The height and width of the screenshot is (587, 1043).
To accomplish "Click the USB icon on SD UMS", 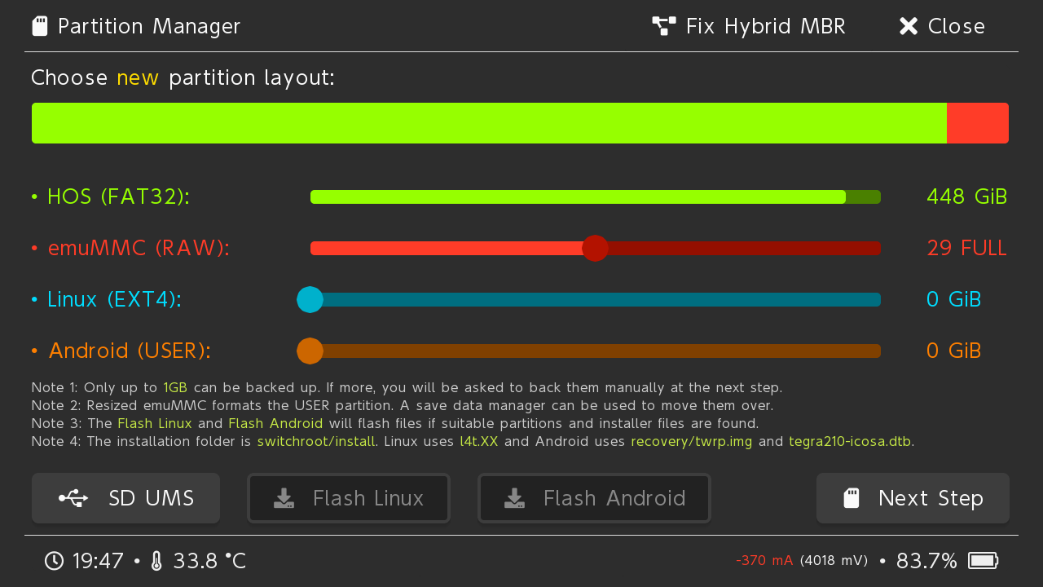I will [73, 498].
